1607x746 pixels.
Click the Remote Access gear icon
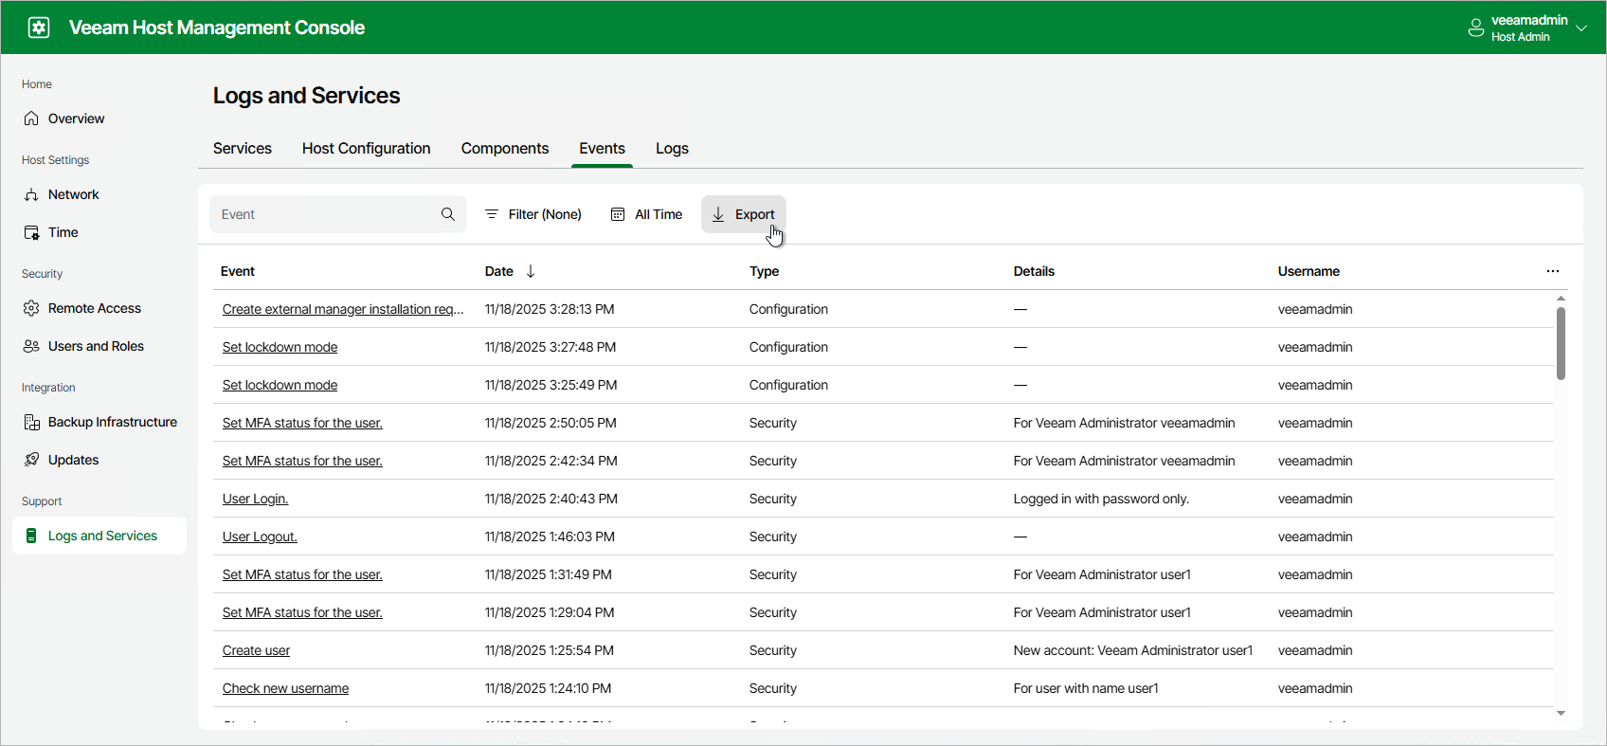pyautogui.click(x=31, y=308)
